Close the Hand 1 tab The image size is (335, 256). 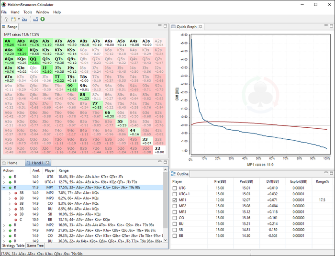(x=47, y=163)
